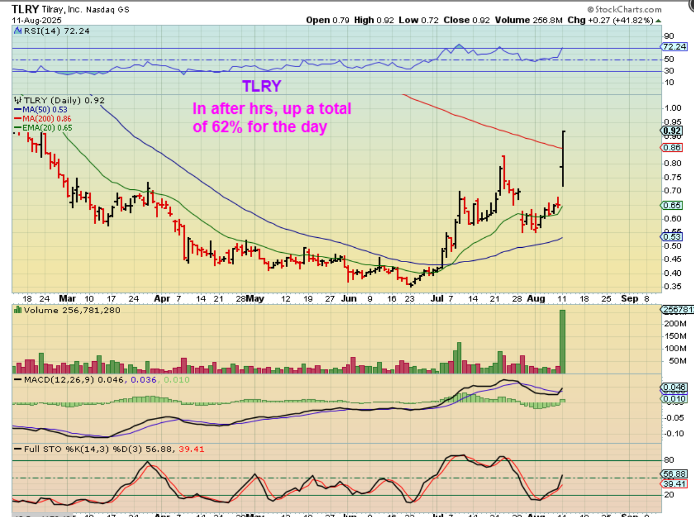Click the 0.92 last price tag
Screen dimensions: 694x517
673,130
